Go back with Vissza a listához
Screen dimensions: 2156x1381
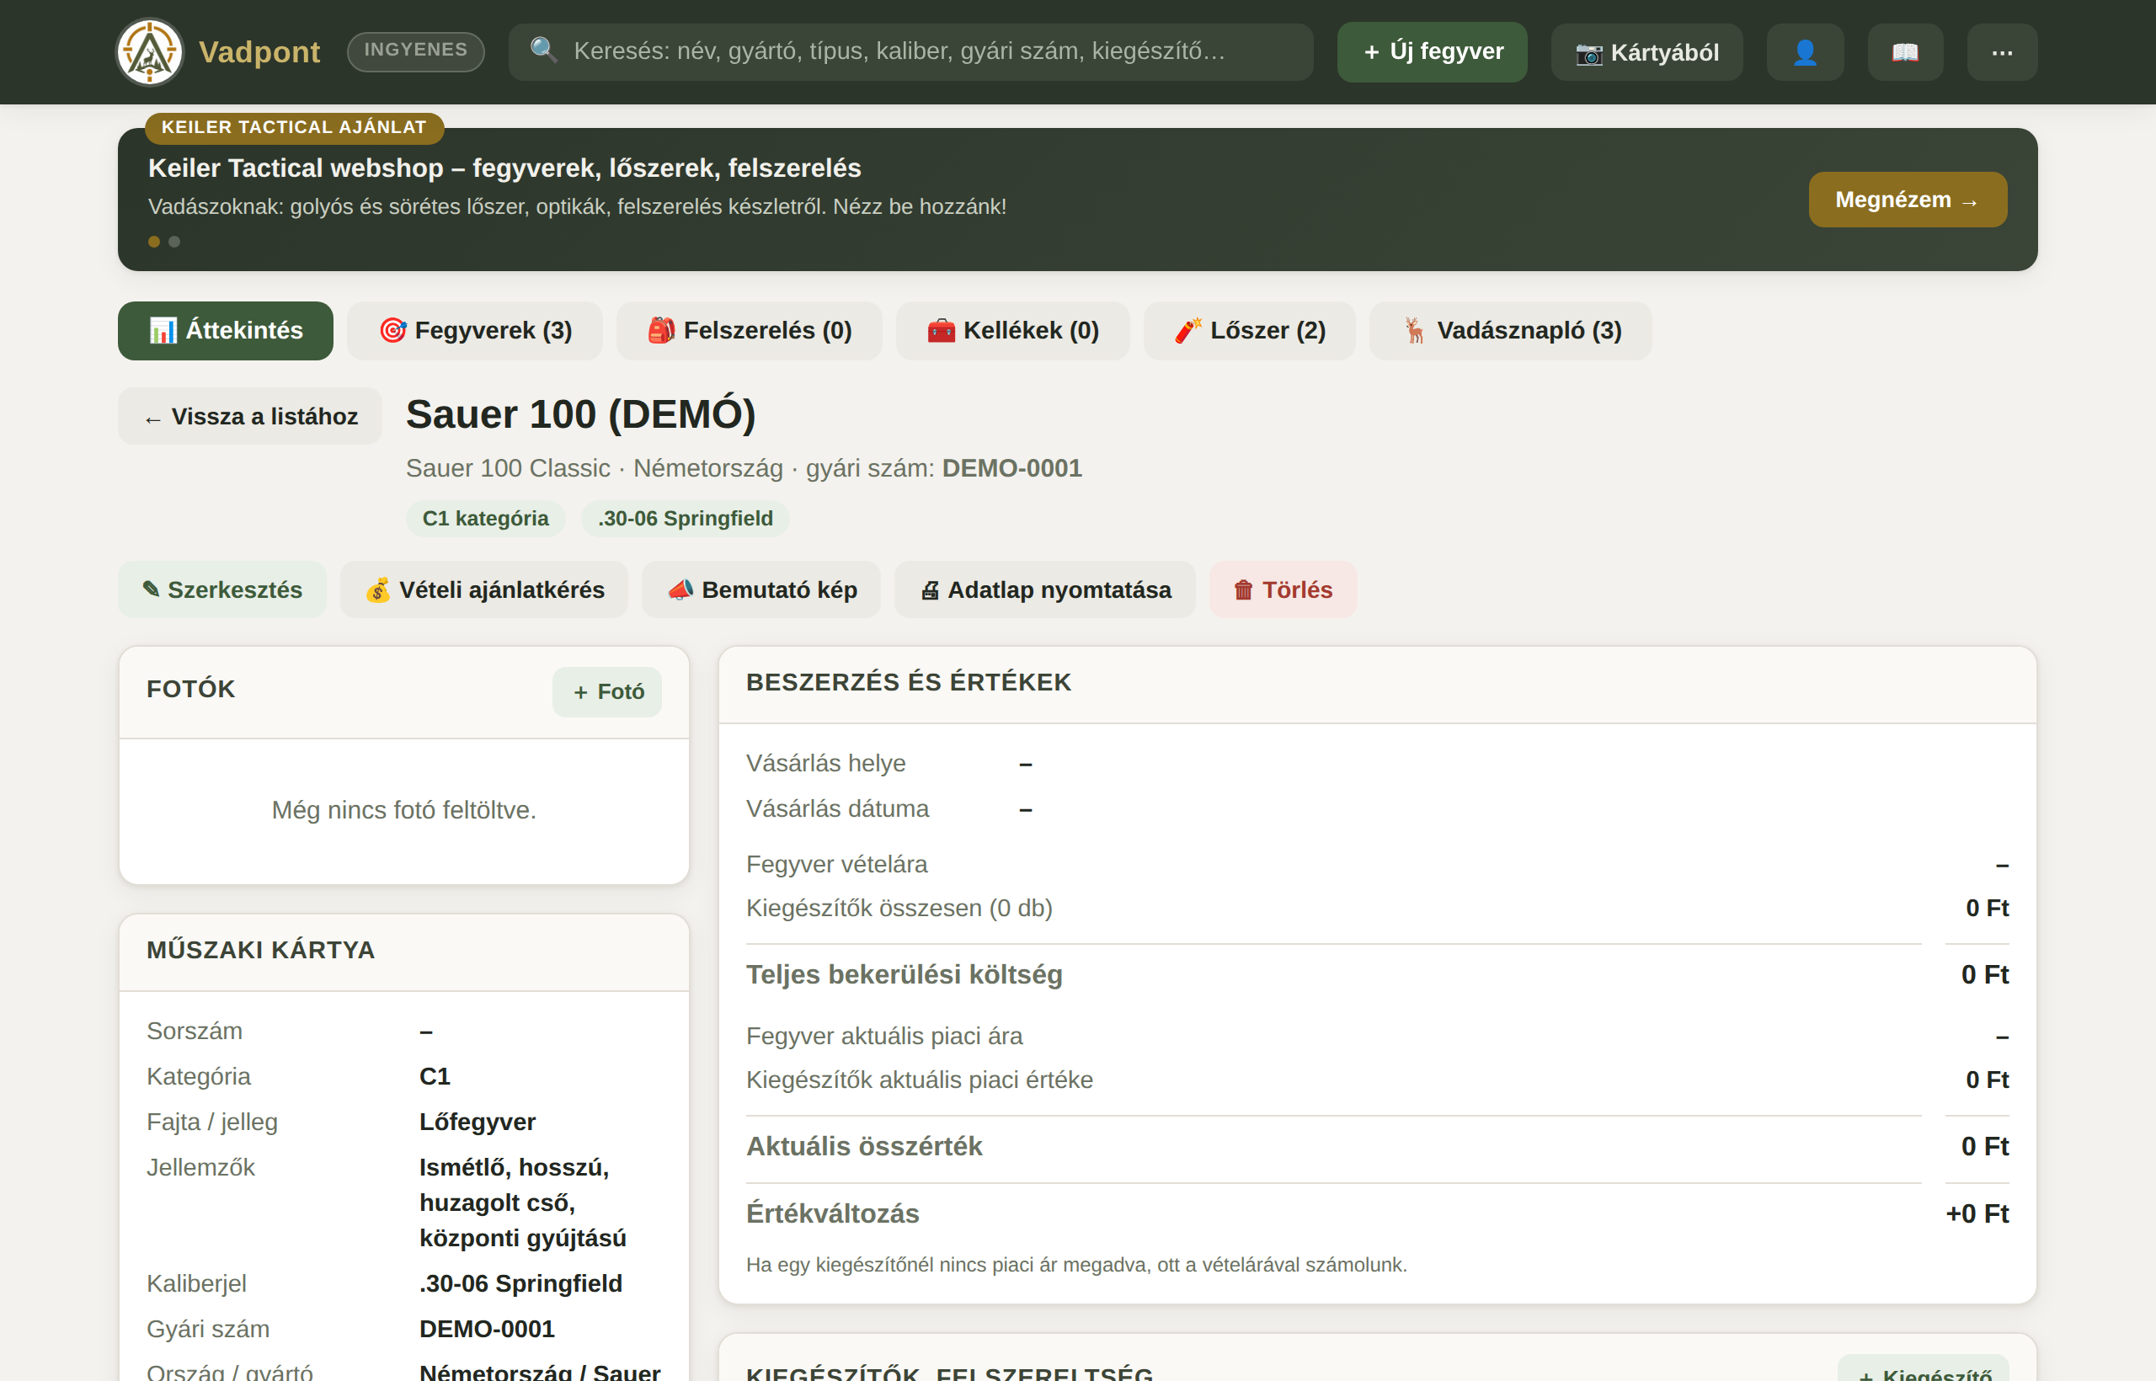pos(250,416)
